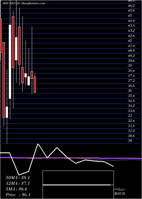Click the 43.8 price axis label
This screenshot has height=199, width=142.
tap(131, 26)
